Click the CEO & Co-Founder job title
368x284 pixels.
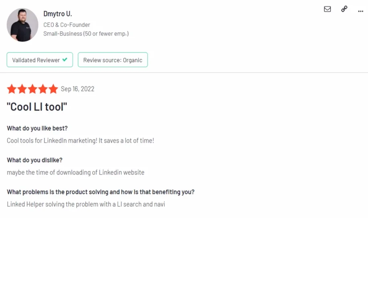coord(67,25)
